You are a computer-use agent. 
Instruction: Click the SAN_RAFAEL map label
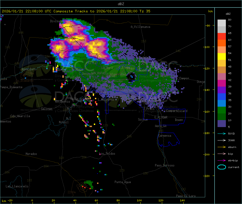[x=99, y=73]
